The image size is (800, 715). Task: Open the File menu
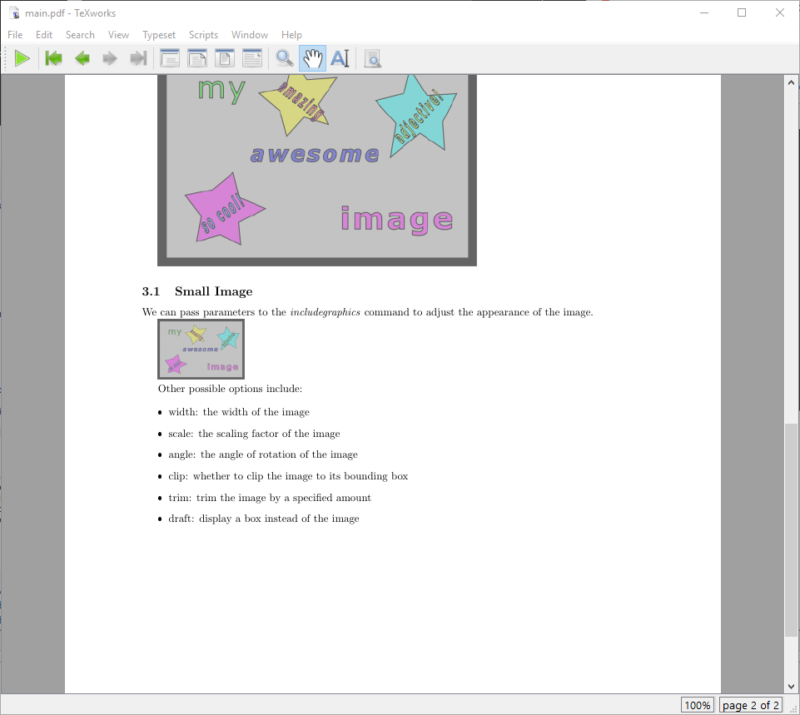(x=14, y=34)
